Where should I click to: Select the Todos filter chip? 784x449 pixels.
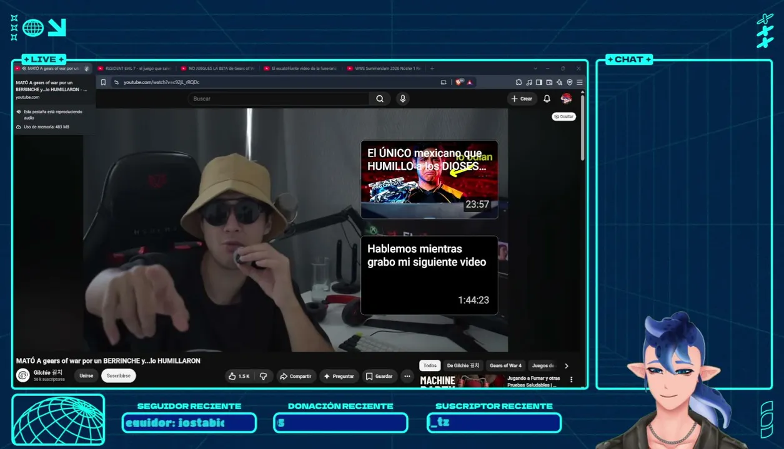[x=430, y=366]
